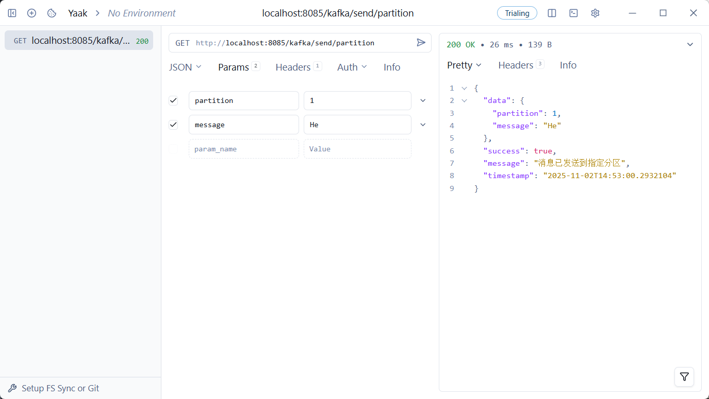Expand the JSON body type dropdown

(x=185, y=67)
